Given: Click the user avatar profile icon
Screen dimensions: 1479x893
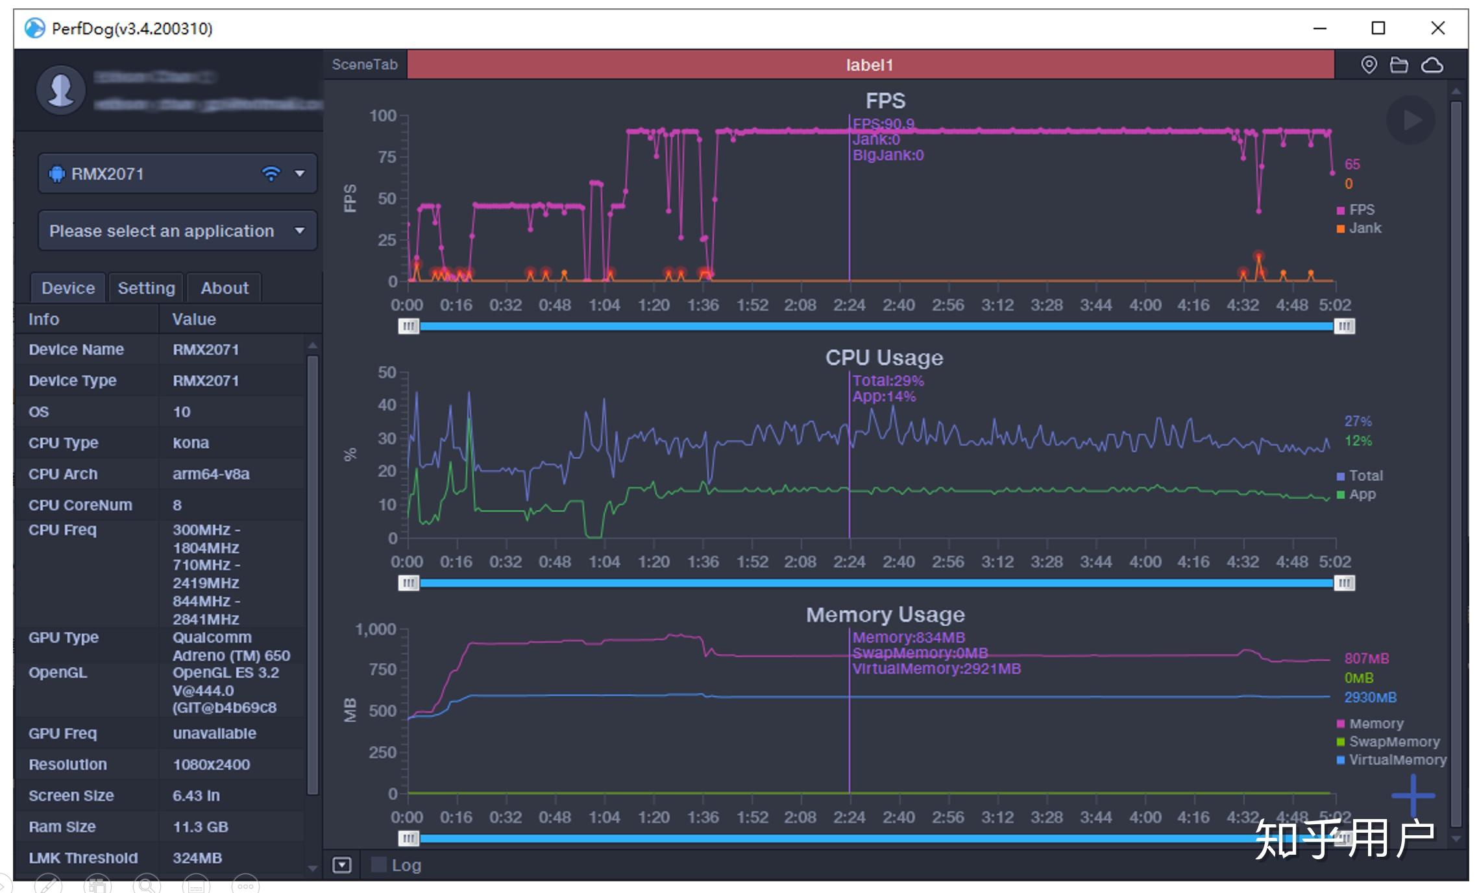Looking at the screenshot, I should point(61,89).
